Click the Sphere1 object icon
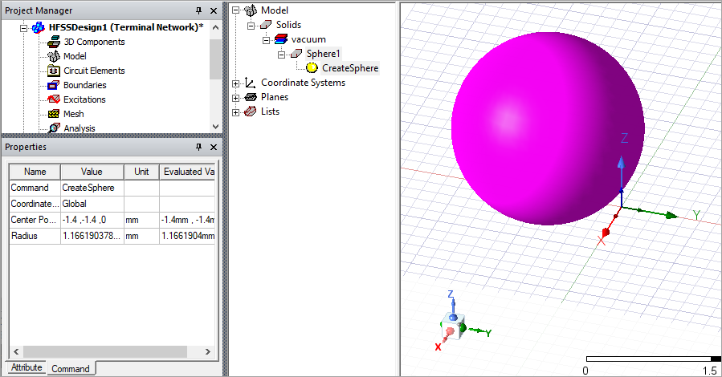This screenshot has width=722, height=377. pos(296,54)
